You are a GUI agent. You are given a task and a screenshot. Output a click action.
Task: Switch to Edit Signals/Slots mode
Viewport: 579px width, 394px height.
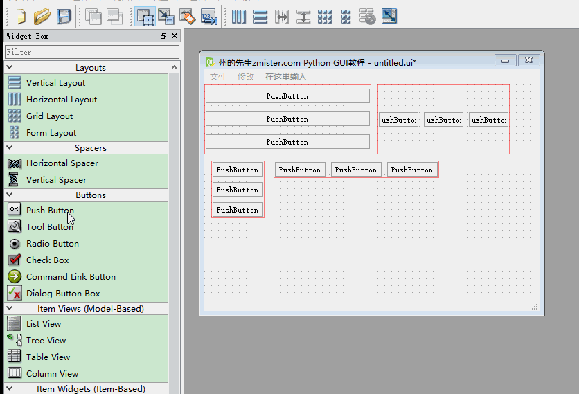(x=166, y=17)
